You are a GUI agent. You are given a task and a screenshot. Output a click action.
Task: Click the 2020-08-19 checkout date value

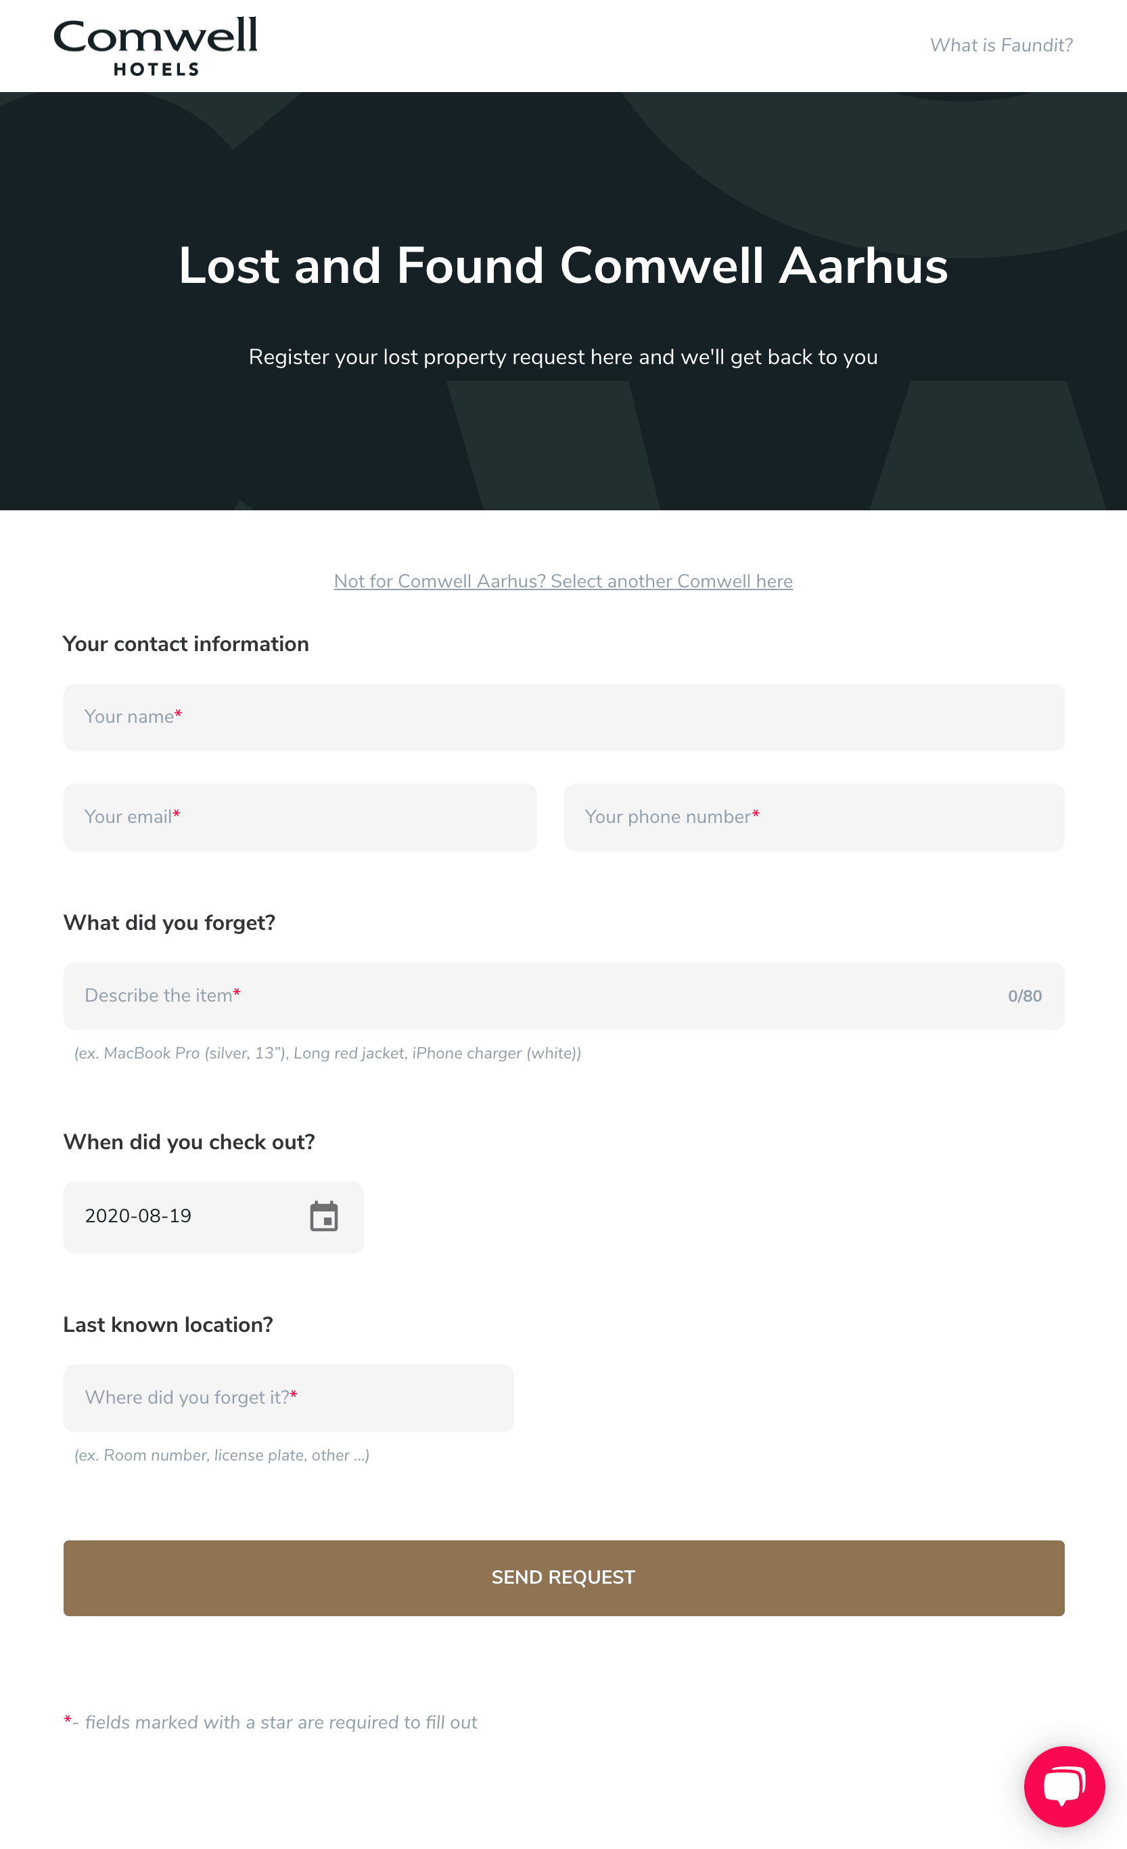pyautogui.click(x=138, y=1216)
